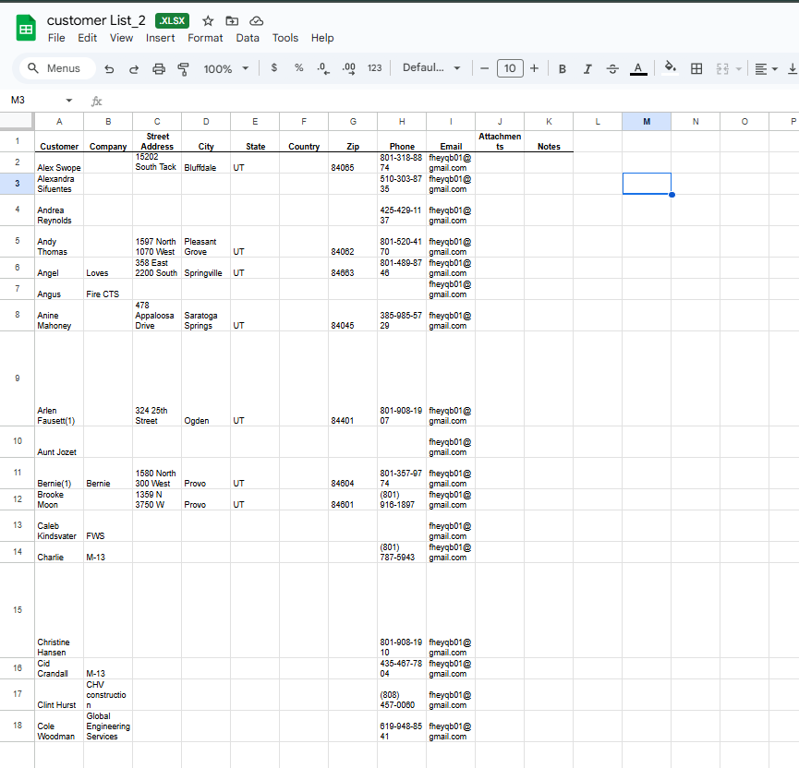This screenshot has width=799, height=768.
Task: Click the font size input field
Action: point(509,68)
